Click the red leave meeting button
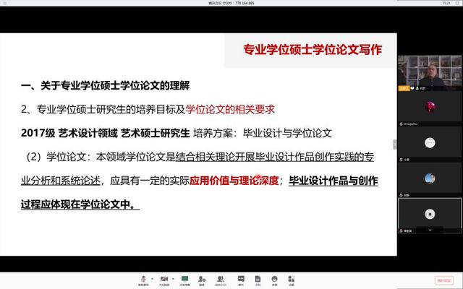This screenshot has width=463, height=289. tap(443, 280)
